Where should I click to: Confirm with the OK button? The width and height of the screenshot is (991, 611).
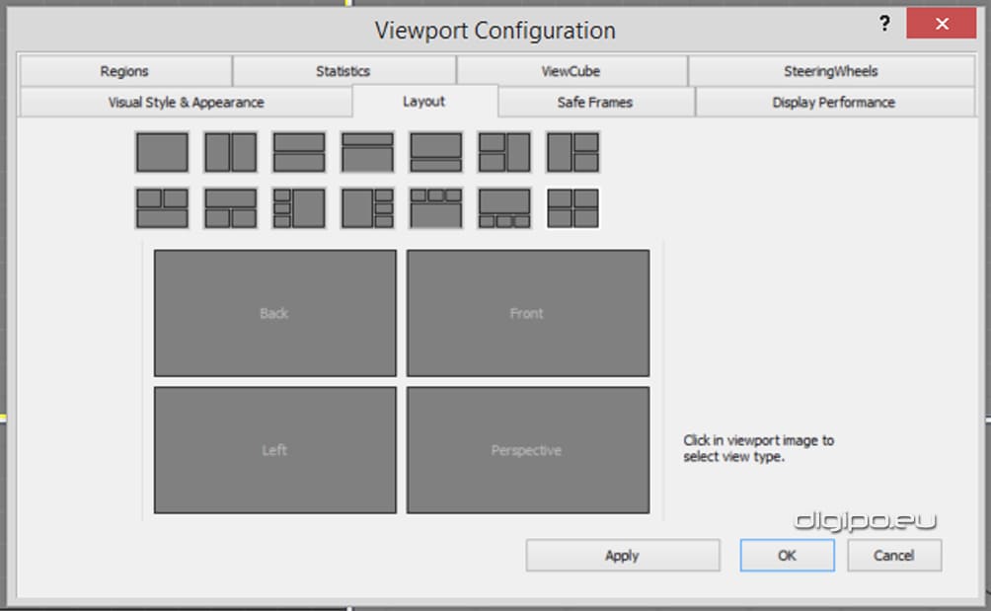click(787, 555)
